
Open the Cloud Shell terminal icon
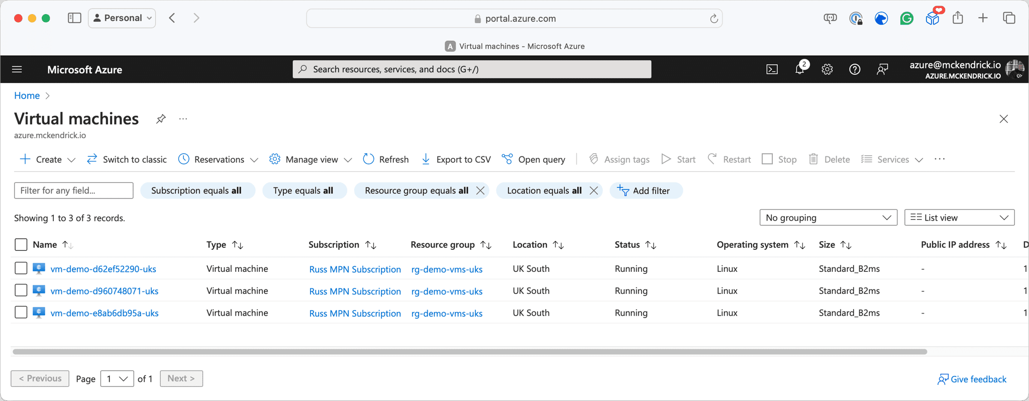pyautogui.click(x=772, y=69)
